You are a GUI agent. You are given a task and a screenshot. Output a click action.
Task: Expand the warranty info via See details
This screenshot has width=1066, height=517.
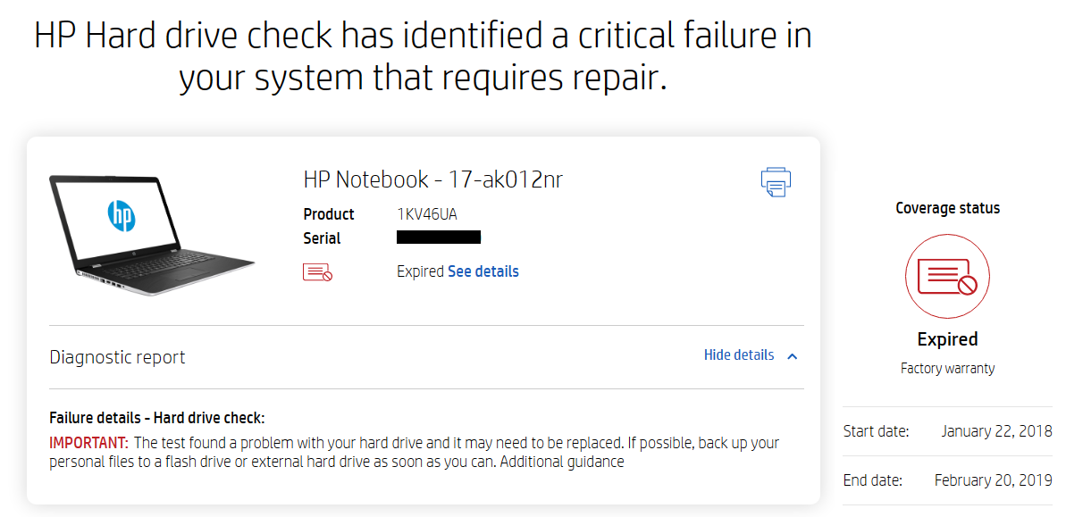(483, 271)
